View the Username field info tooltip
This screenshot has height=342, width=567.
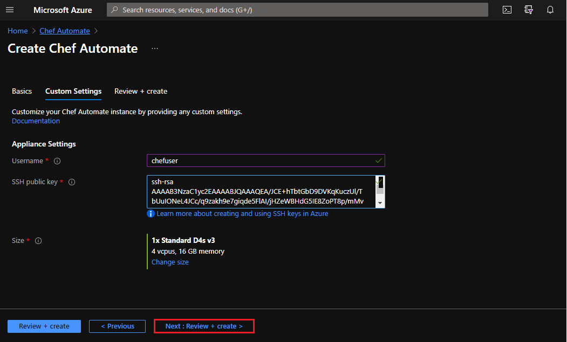tap(57, 160)
